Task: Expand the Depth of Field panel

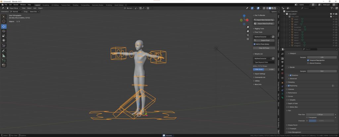Action: (293, 103)
